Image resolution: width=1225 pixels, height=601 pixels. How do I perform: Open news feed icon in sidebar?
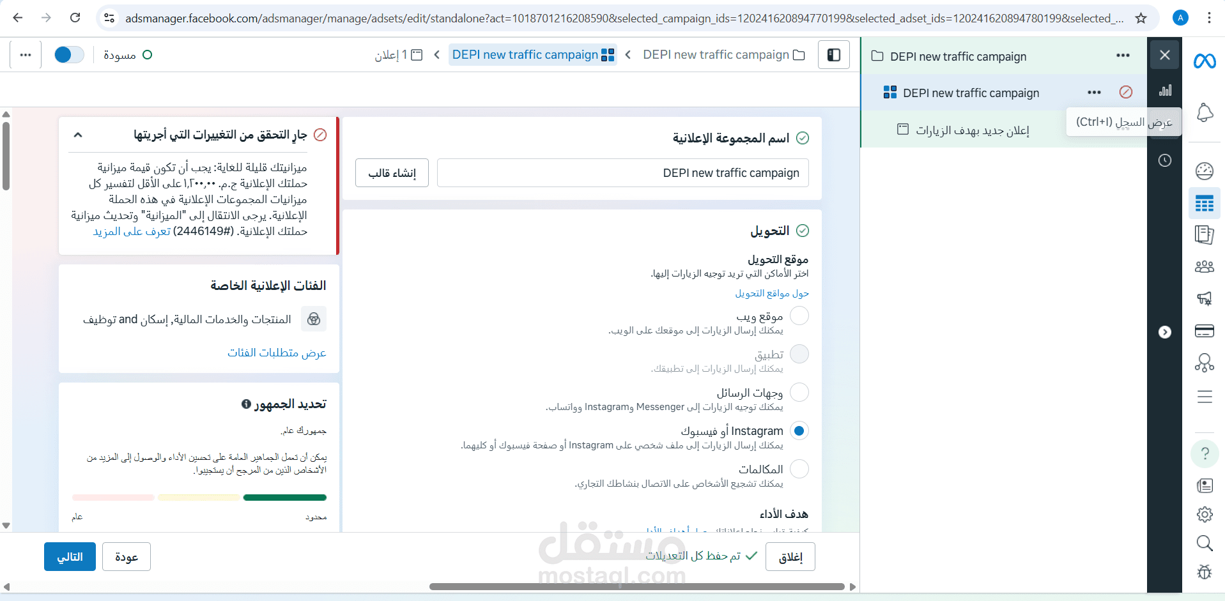pos(1205,486)
